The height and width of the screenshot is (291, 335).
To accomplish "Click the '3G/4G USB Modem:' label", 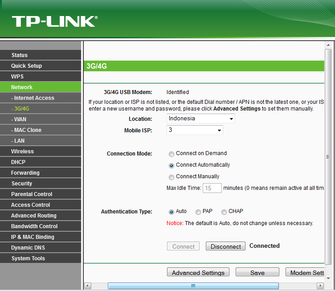I will point(128,92).
